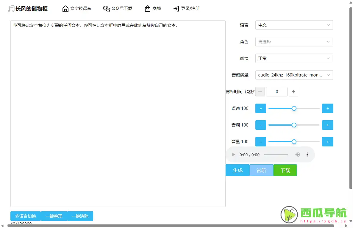
Task: Click the 多语言切换 button
Action: [26, 216]
